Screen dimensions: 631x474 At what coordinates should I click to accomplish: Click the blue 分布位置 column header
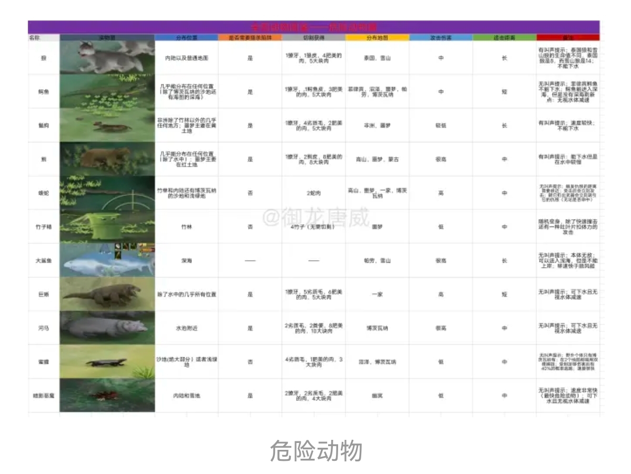(x=186, y=38)
